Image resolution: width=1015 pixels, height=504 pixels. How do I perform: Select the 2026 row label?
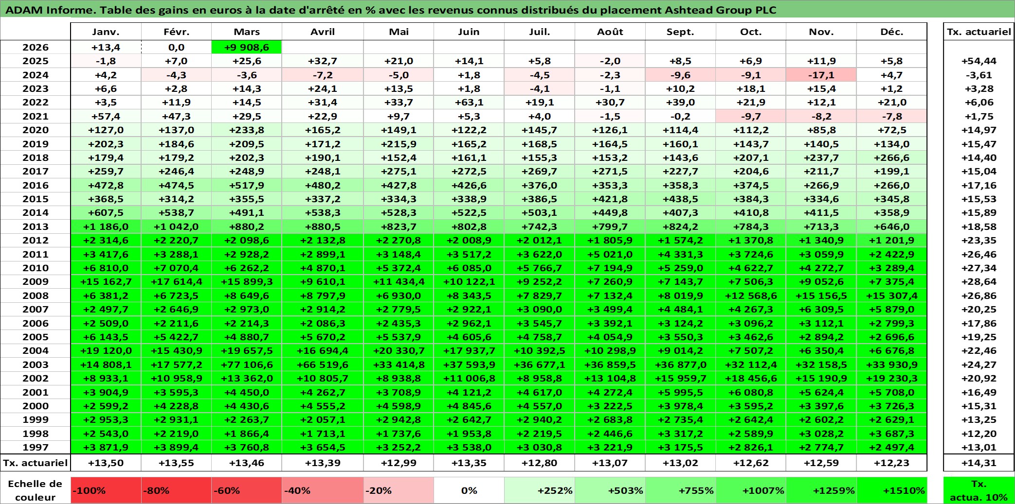[x=36, y=47]
